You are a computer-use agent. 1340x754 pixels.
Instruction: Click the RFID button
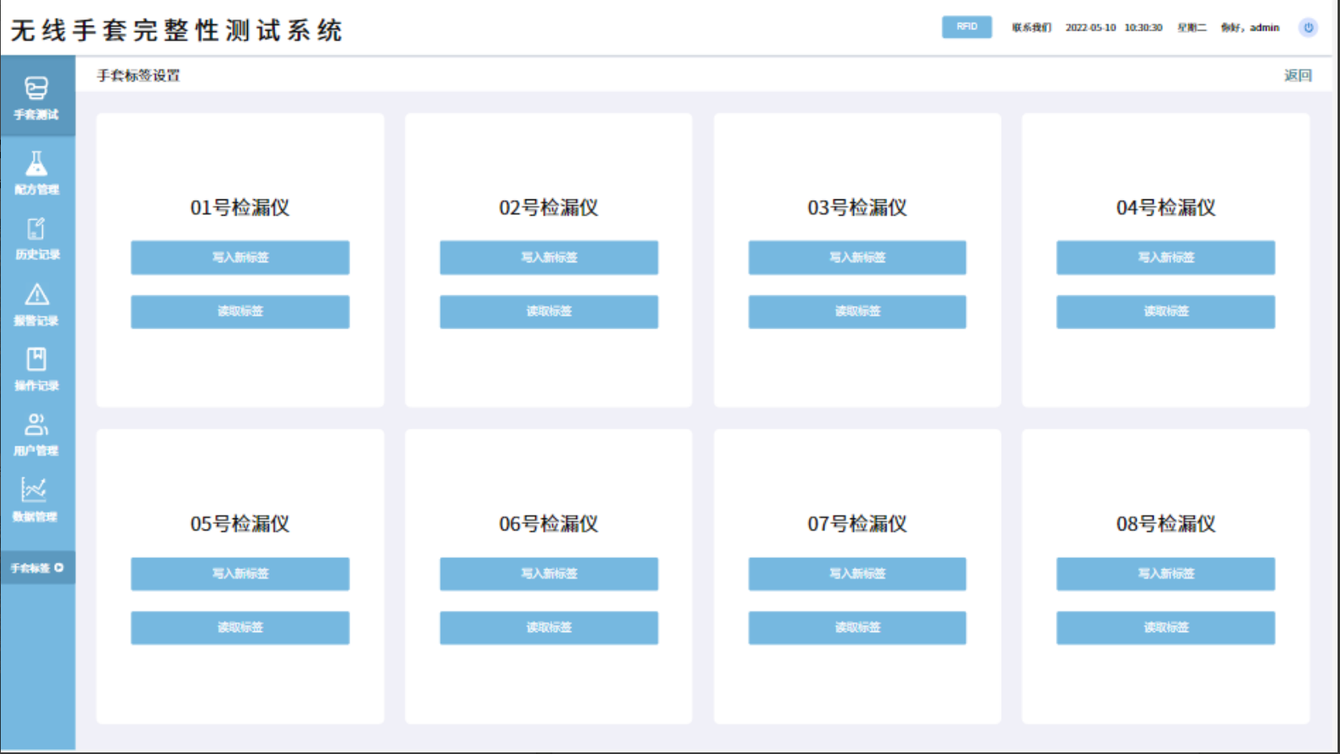point(966,27)
